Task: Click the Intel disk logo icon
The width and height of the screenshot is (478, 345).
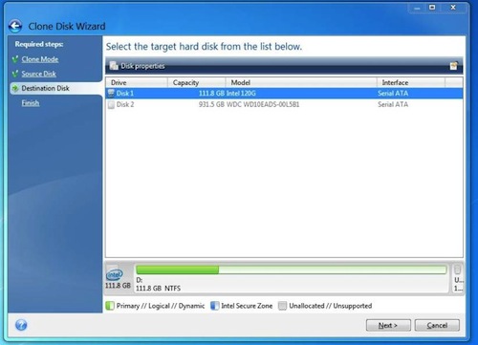Action: coord(115,274)
